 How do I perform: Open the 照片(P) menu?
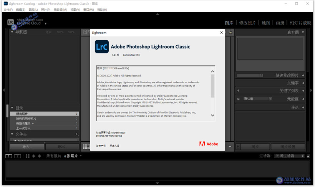coord(46,10)
